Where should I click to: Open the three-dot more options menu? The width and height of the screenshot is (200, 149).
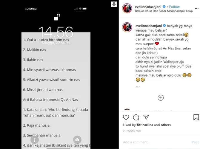(x=197, y=9)
